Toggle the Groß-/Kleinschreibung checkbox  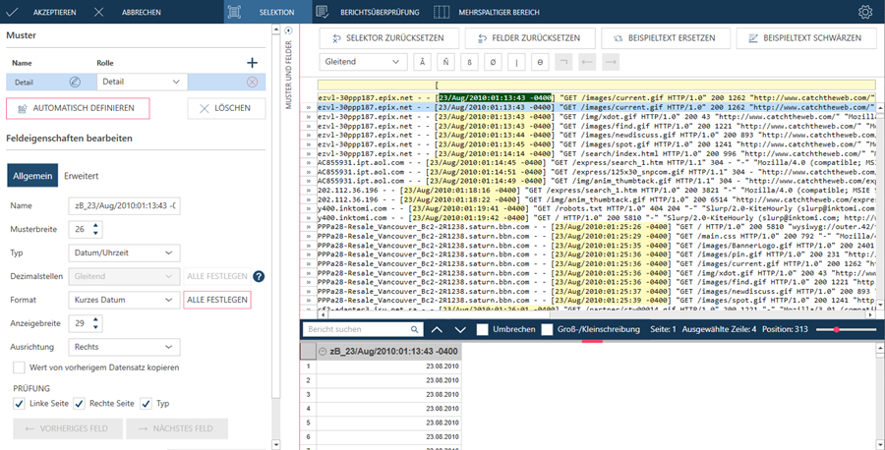pos(547,329)
